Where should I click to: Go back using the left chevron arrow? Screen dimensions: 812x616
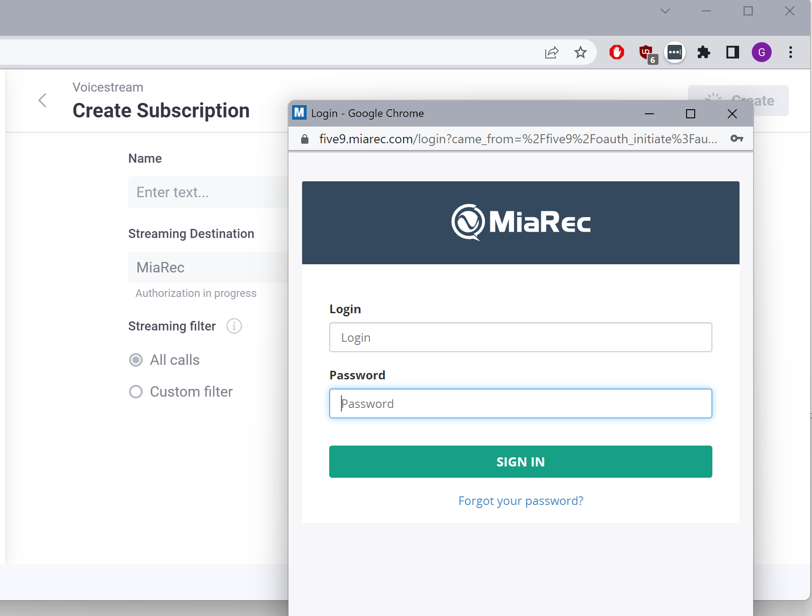click(43, 101)
